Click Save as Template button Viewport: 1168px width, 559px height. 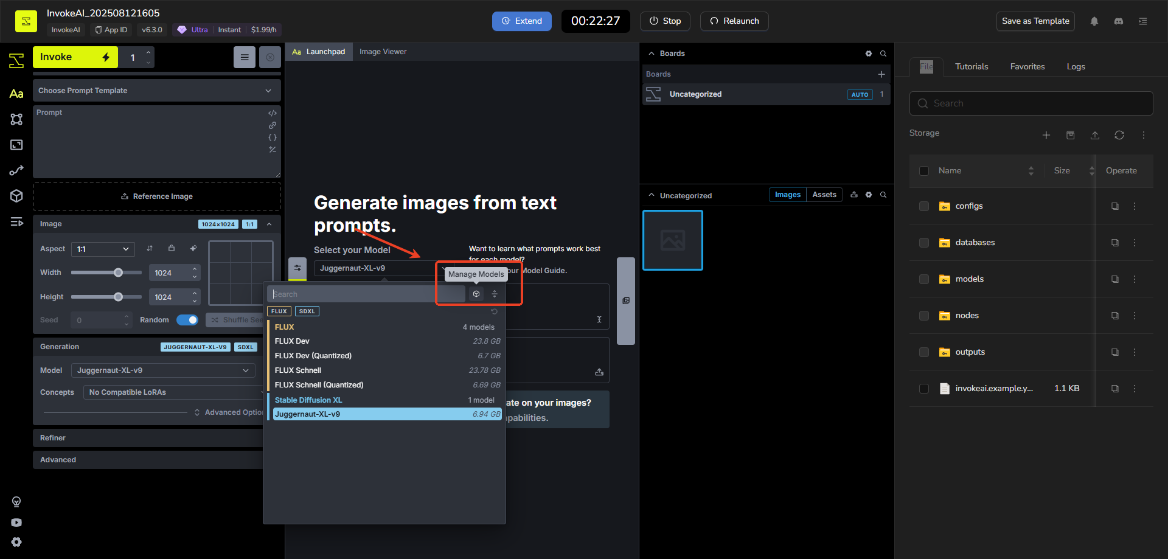coord(1035,21)
